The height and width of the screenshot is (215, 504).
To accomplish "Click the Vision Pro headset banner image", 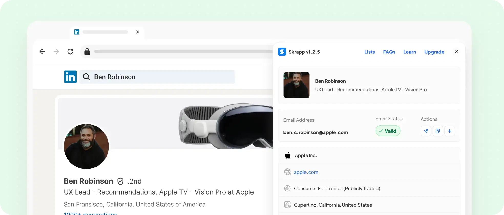I will (226, 126).
